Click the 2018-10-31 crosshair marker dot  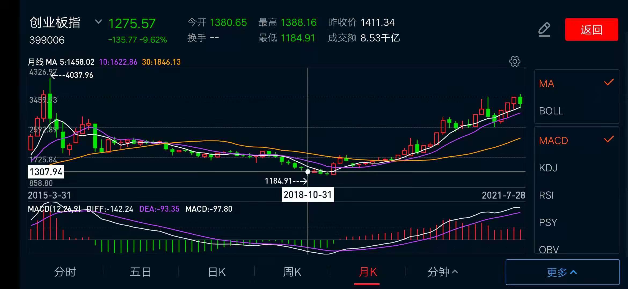(308, 172)
